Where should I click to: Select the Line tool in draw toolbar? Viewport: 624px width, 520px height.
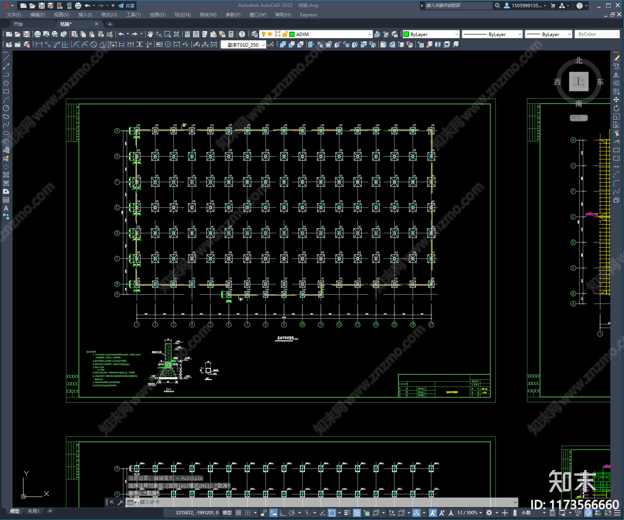click(x=6, y=58)
